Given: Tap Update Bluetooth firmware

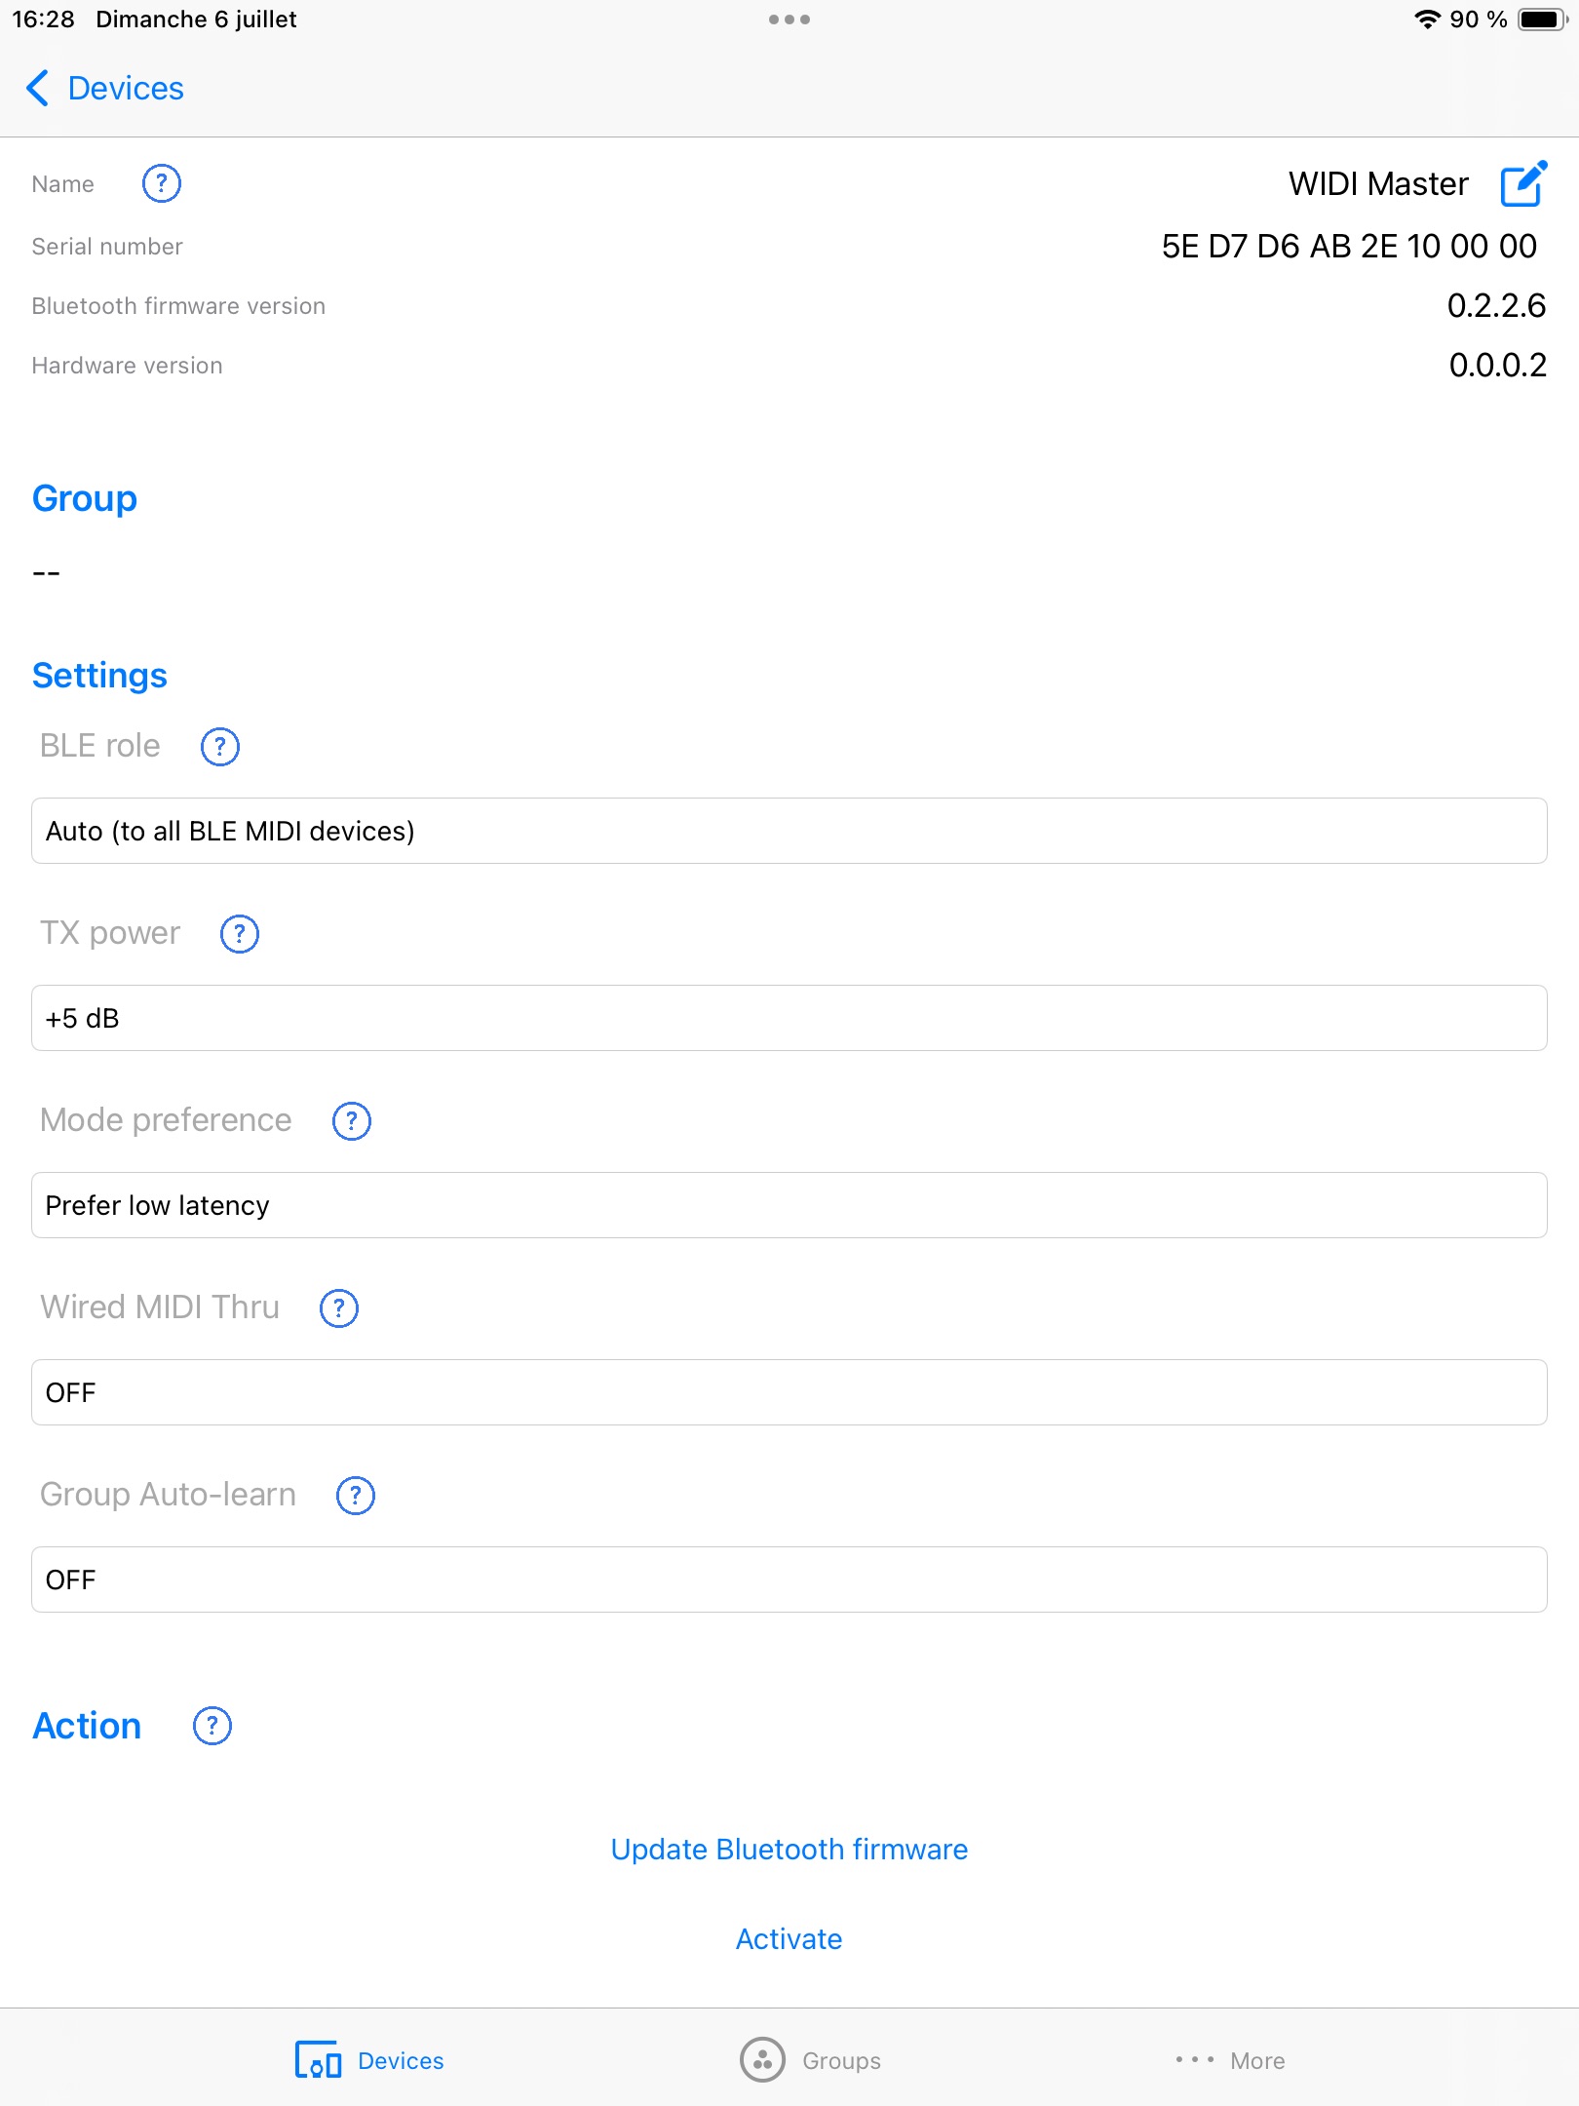Looking at the screenshot, I should click(789, 1850).
